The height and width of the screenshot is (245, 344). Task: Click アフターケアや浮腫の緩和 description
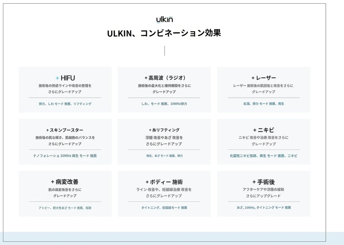point(263,189)
